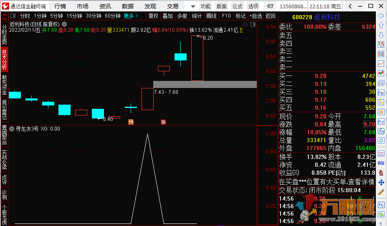Image resolution: width=387 pixels, height=226 pixels.
Task: Switch to the 60分钟 period tab
Action: pos(112,16)
